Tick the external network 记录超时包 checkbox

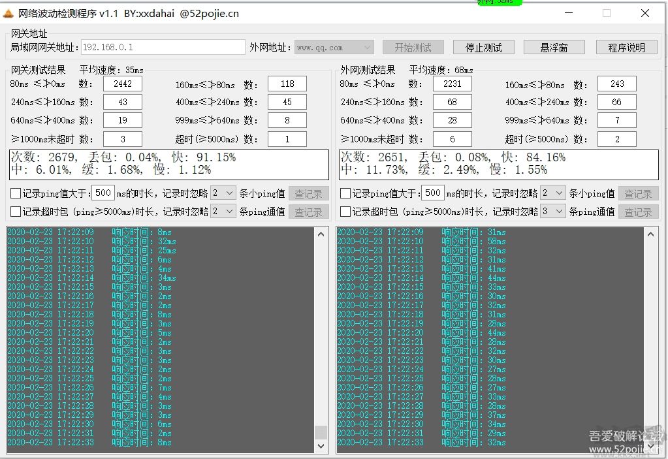pos(345,212)
